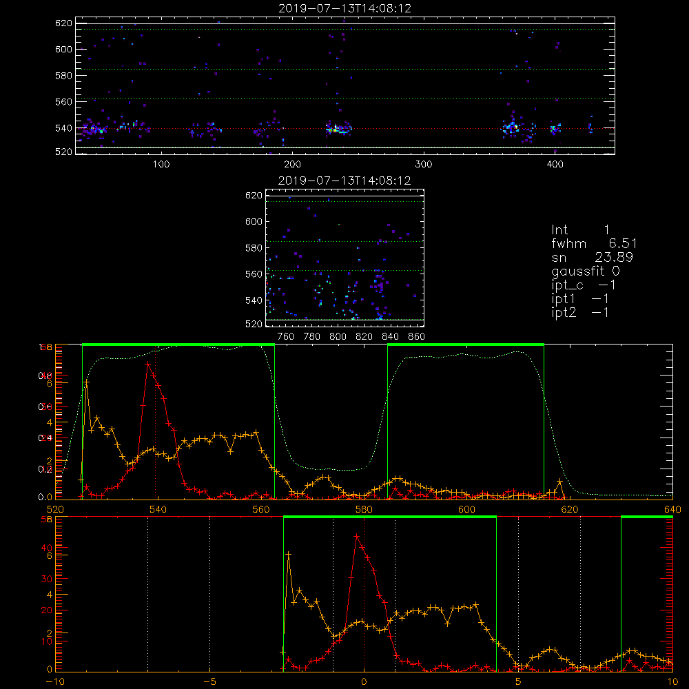Click the orange spike at left edge of upper plot
689x689 pixels.
87,382
